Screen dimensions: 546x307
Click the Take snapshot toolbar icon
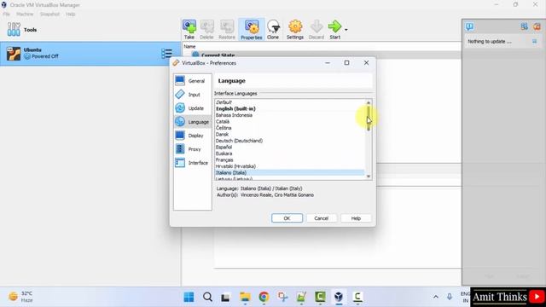(189, 30)
